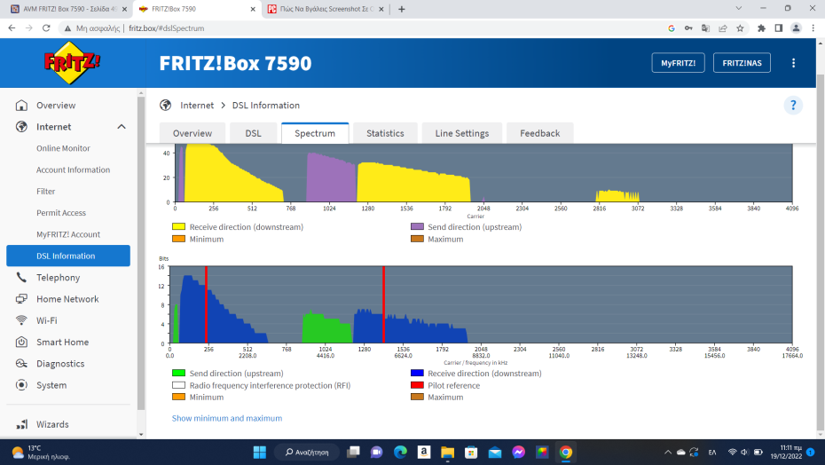Click the System icon in the sidebar
The height and width of the screenshot is (465, 825).
point(21,385)
